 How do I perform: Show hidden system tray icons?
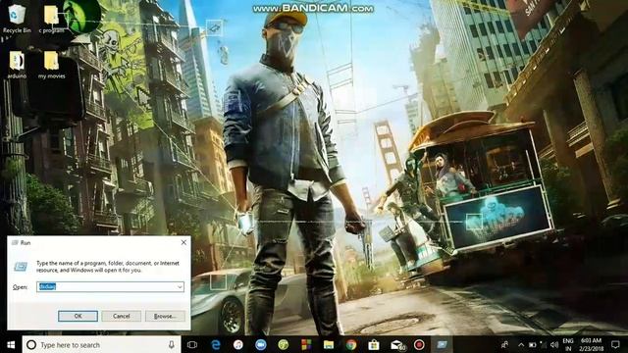coord(521,344)
